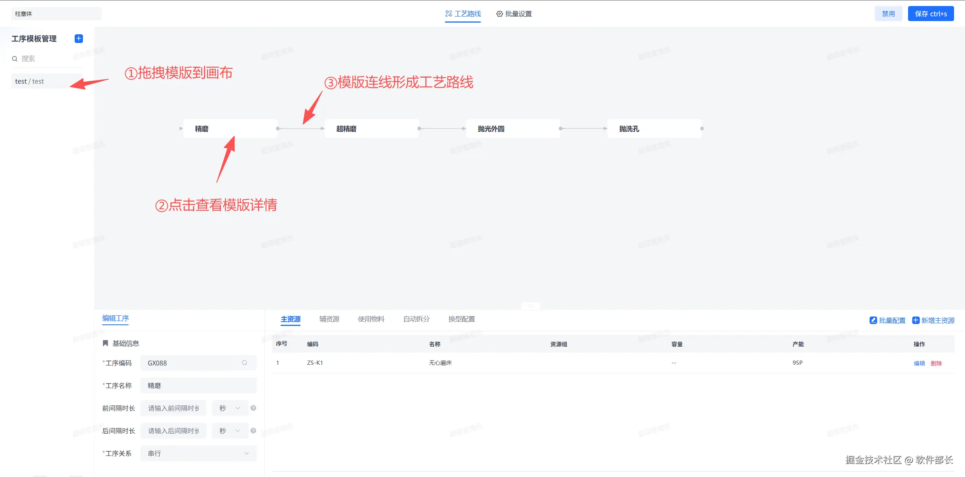Screen dimensions: 965x477
Task: Click the 保存 ctrl+s button
Action: [930, 14]
